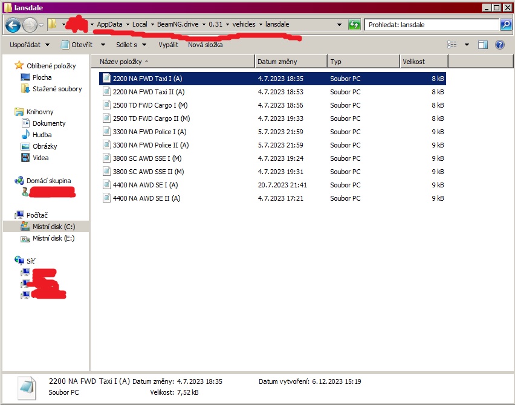Select file icon of 3300 NA FWD Police I (A)
Viewport: 515px width, 405px height.
coord(106,131)
